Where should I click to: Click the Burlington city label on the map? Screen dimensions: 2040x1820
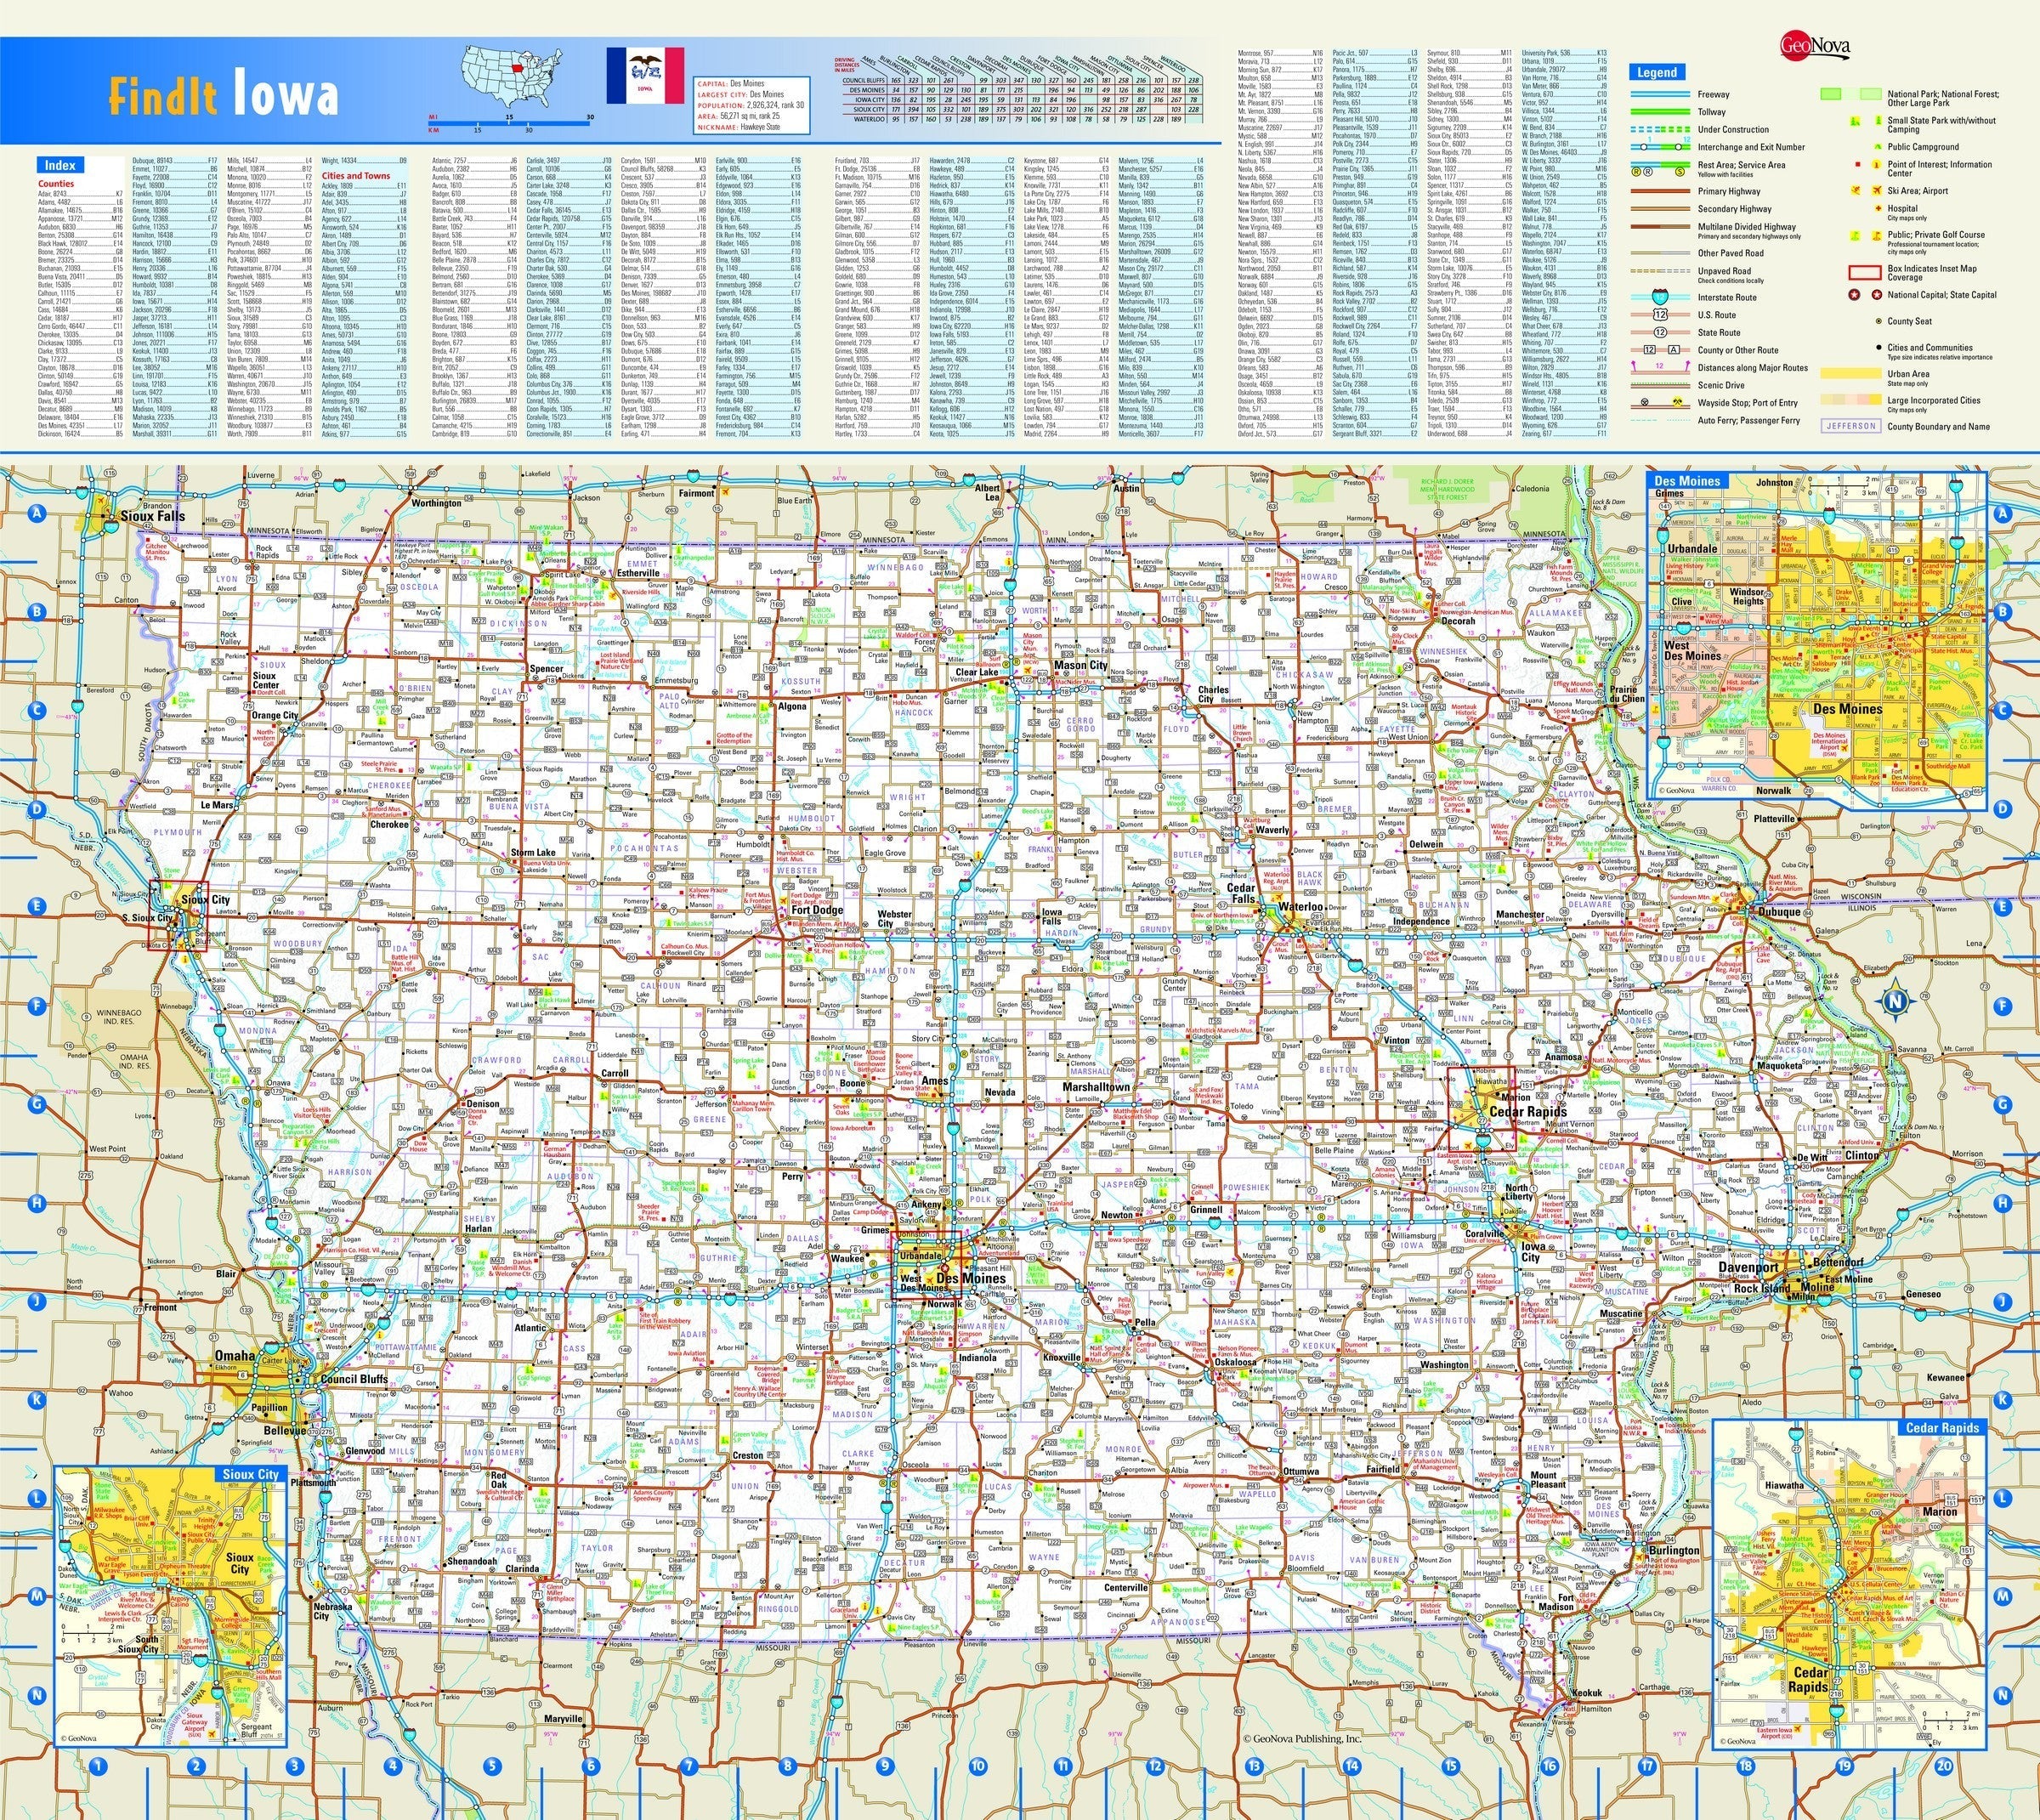(x=1674, y=1551)
